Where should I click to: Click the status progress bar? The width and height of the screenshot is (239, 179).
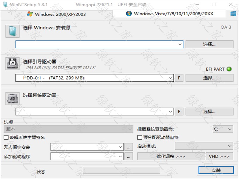[x=121, y=170]
